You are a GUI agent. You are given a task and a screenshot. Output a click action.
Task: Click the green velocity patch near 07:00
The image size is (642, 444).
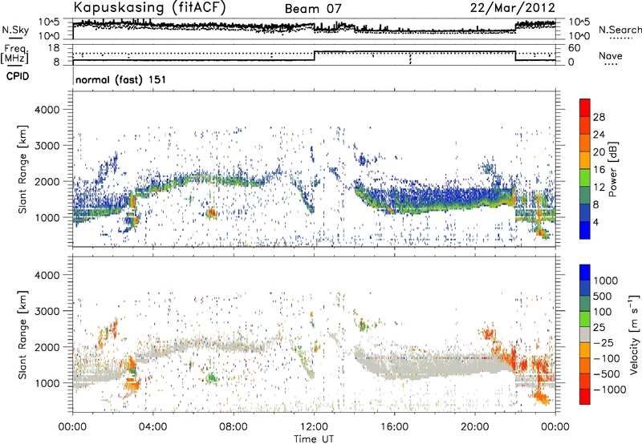(x=212, y=377)
